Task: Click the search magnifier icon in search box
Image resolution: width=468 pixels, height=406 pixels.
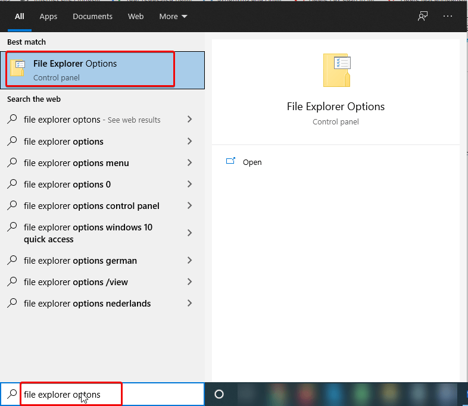Action: (x=12, y=393)
